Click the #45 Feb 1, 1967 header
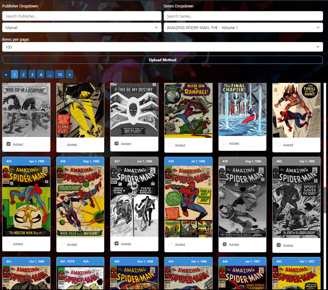This screenshot has width=328, height=290. tap(296, 261)
